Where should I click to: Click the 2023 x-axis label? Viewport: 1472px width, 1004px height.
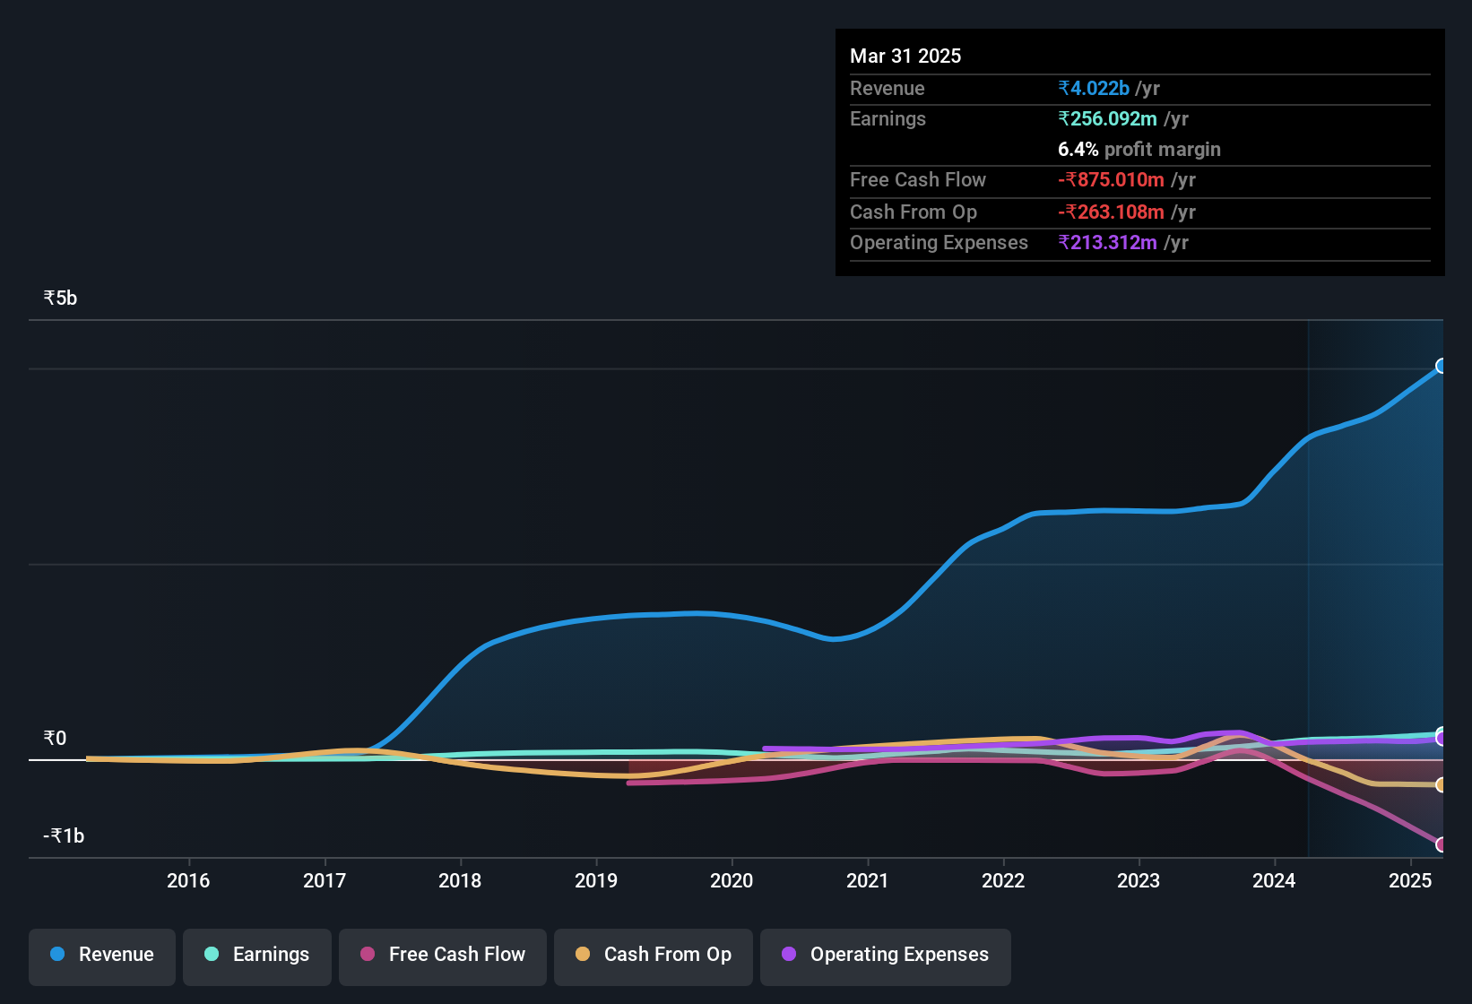click(1139, 880)
